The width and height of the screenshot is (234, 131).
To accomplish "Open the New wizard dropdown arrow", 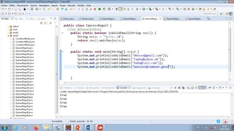I will point(6,9).
